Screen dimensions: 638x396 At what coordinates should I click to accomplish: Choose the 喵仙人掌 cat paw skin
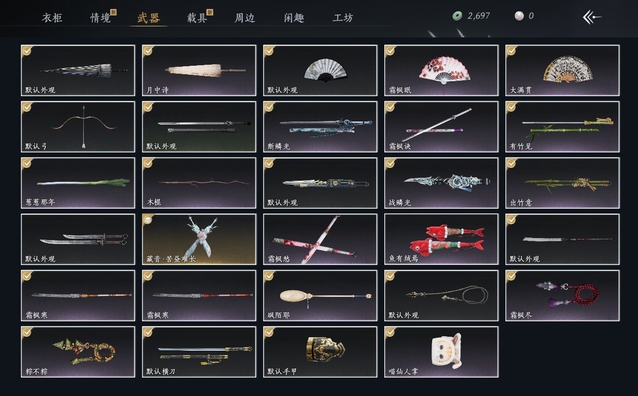pos(441,352)
